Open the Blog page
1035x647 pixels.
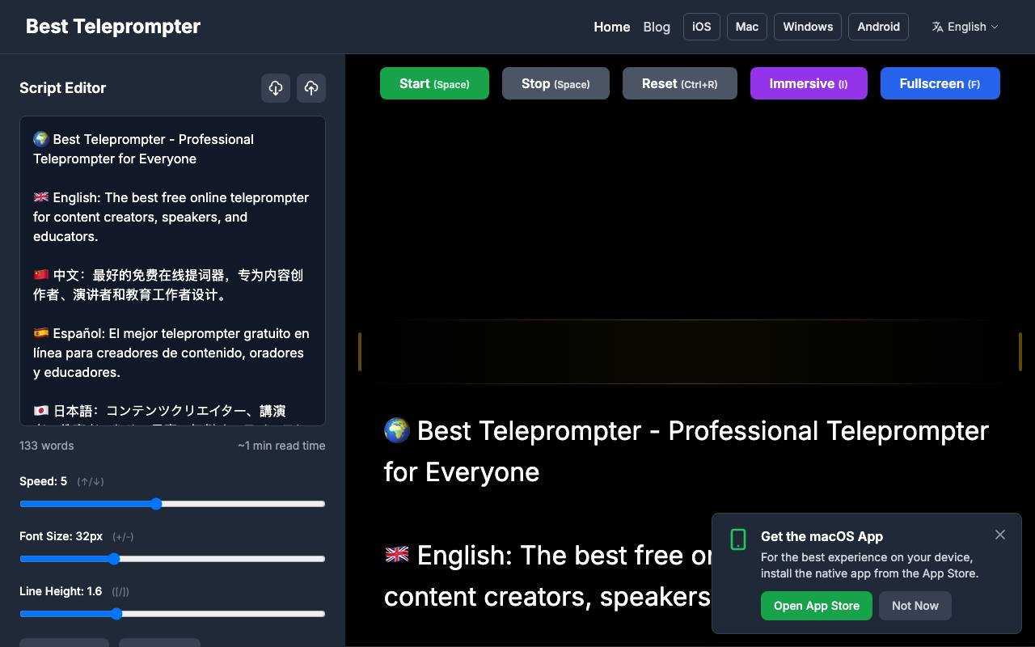coord(657,27)
